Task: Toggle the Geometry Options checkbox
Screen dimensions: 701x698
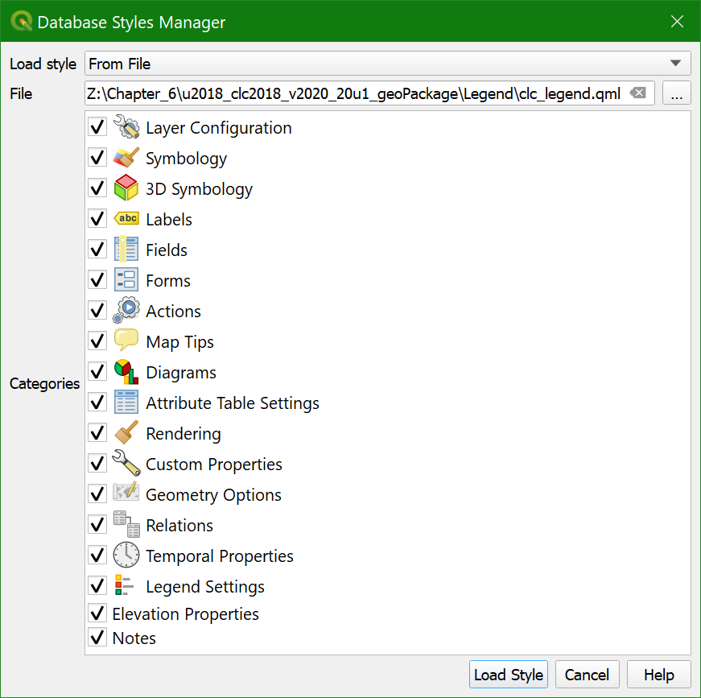Action: point(97,494)
